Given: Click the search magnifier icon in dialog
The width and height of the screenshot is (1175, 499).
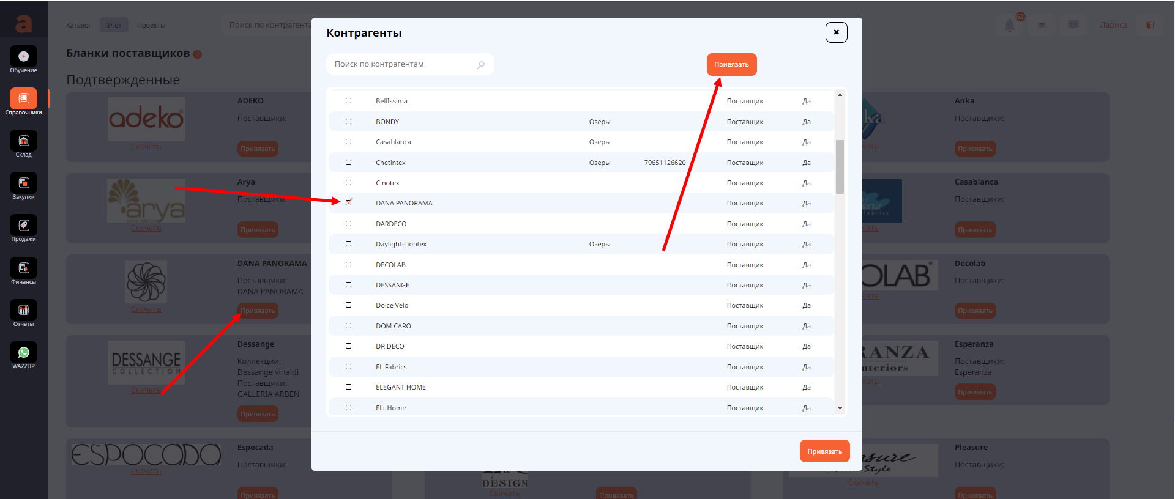Looking at the screenshot, I should (481, 65).
